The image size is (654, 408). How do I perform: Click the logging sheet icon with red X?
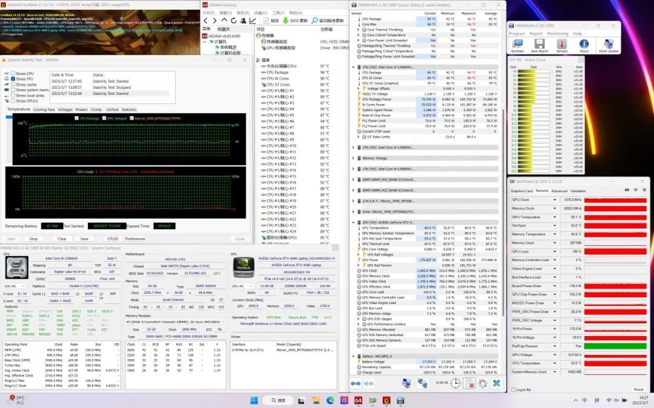pyautogui.click(x=469, y=383)
